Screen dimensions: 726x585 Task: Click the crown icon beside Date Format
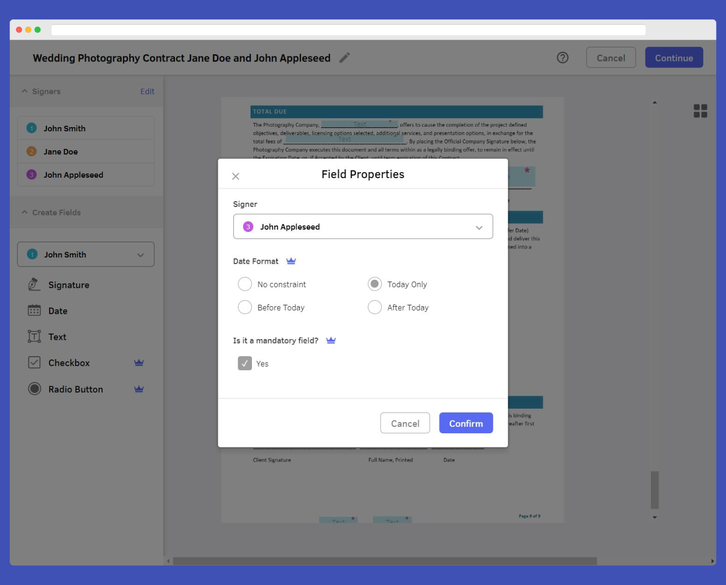pyautogui.click(x=291, y=260)
